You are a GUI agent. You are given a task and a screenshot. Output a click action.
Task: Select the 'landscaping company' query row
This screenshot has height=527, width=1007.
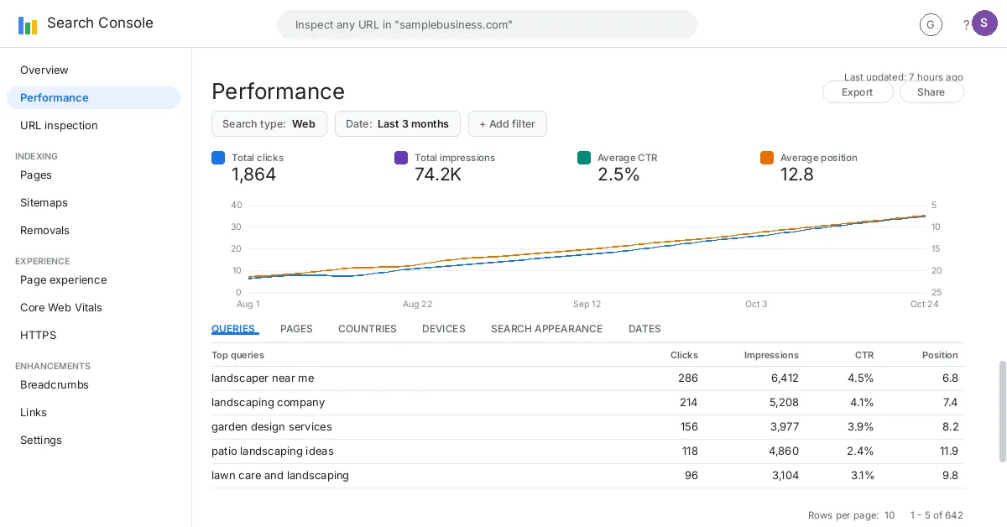click(587, 403)
